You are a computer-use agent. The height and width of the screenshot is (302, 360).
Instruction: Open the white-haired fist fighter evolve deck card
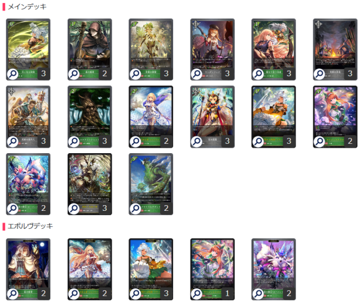coord(151,269)
